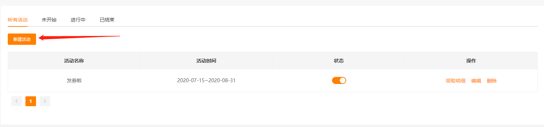Screen dimensions: 544x127
Task: Go to the next page arrow
Action: (45, 101)
